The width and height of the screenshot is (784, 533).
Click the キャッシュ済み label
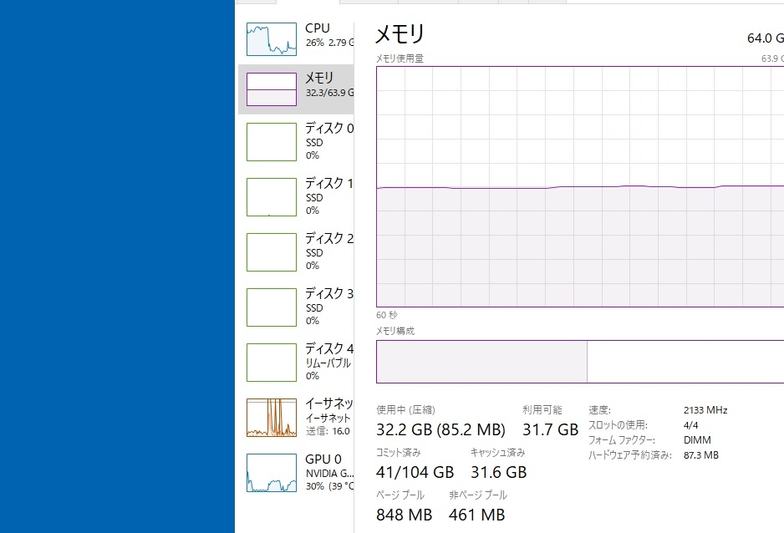pyautogui.click(x=498, y=453)
